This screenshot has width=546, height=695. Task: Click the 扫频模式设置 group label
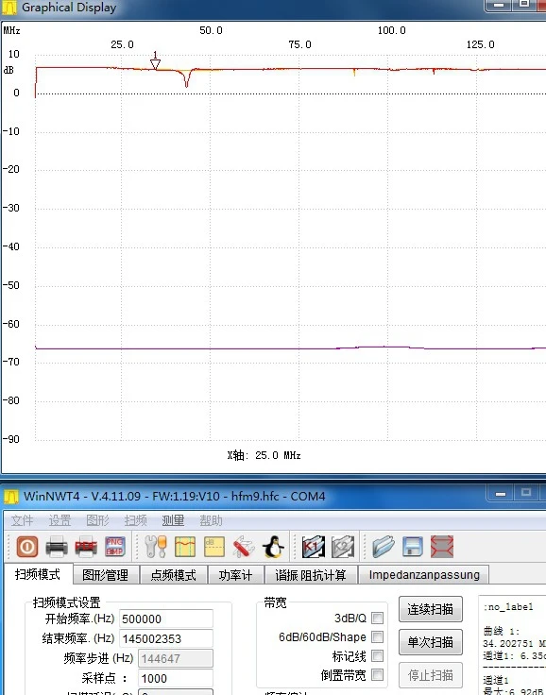66,602
